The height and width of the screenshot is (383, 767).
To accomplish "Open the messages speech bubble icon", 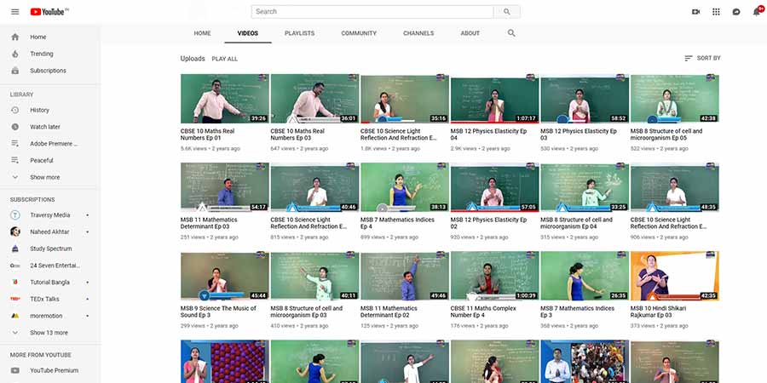I will point(736,12).
